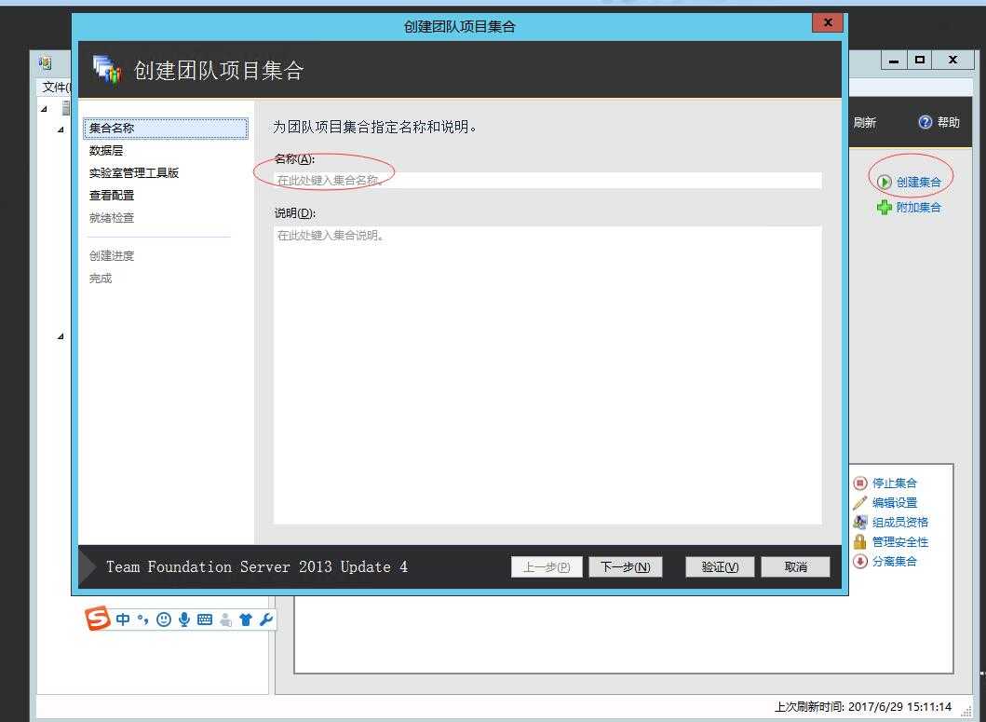Open the 组成员资格 group membership icon

(860, 522)
